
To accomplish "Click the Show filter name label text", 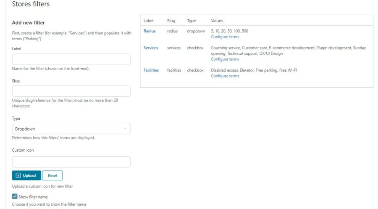I will 33,197.
